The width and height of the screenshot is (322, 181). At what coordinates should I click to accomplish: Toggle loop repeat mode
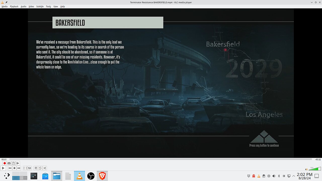(40, 168)
